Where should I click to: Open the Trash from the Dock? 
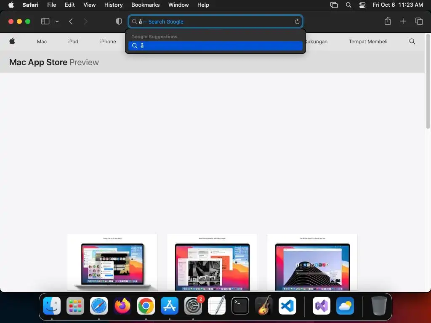pyautogui.click(x=379, y=306)
